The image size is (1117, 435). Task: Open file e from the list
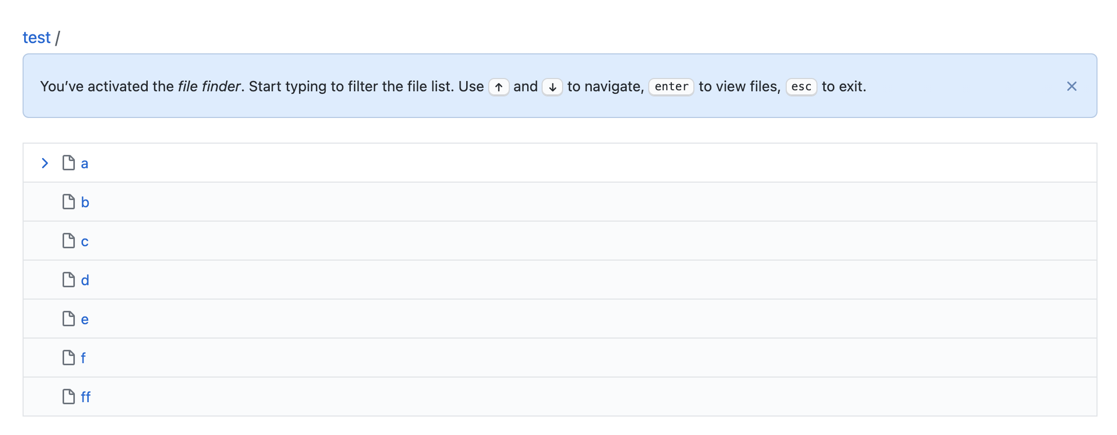click(x=85, y=320)
